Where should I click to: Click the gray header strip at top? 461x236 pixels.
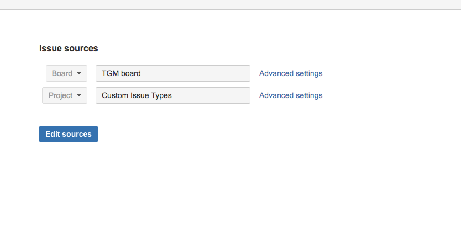(230, 4)
